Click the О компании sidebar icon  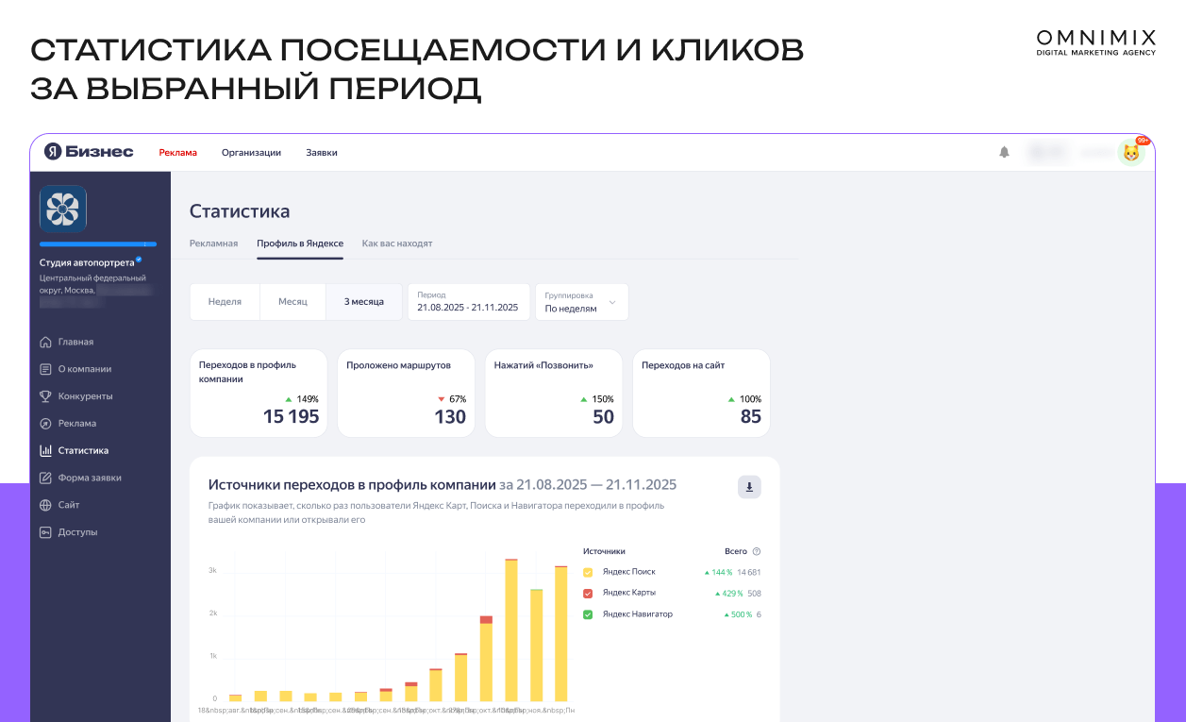(45, 369)
